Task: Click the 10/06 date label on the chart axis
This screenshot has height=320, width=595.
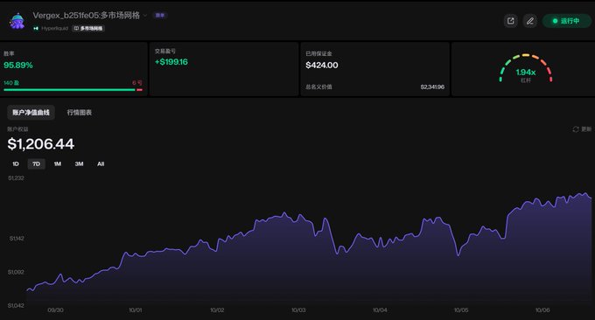Action: coord(542,310)
